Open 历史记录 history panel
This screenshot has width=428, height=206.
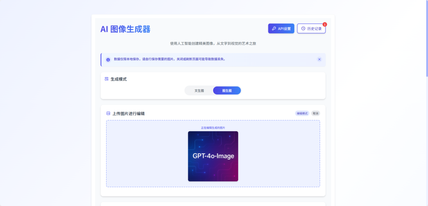[x=311, y=29]
